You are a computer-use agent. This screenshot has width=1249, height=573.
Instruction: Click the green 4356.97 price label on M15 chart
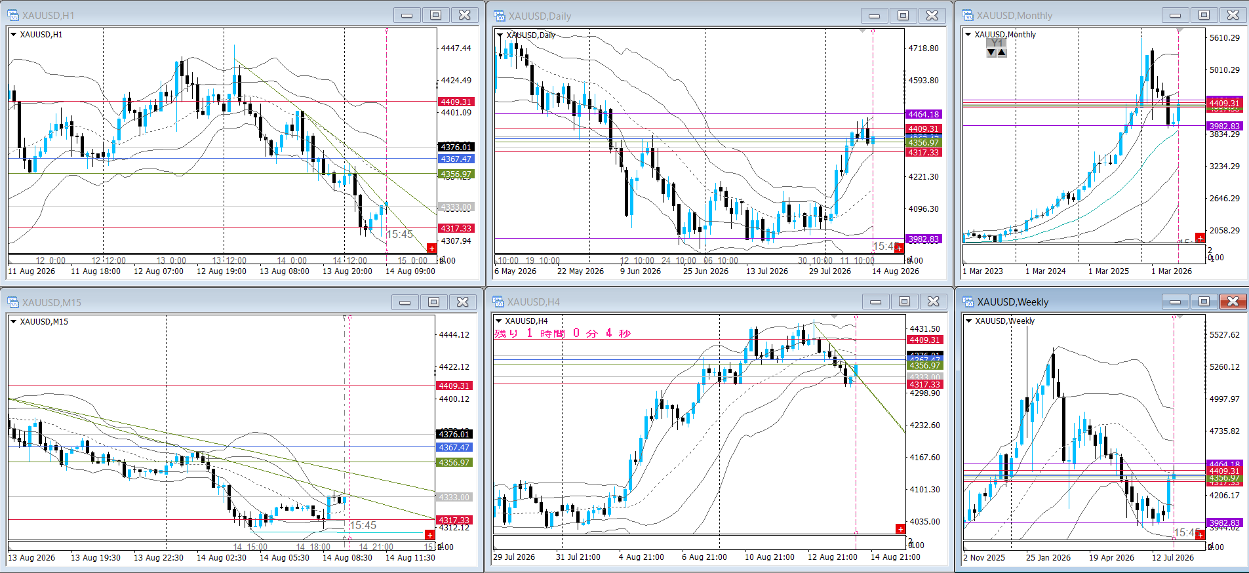454,463
